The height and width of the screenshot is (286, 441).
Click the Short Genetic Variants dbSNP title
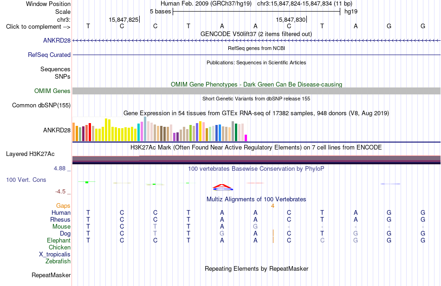[256, 99]
